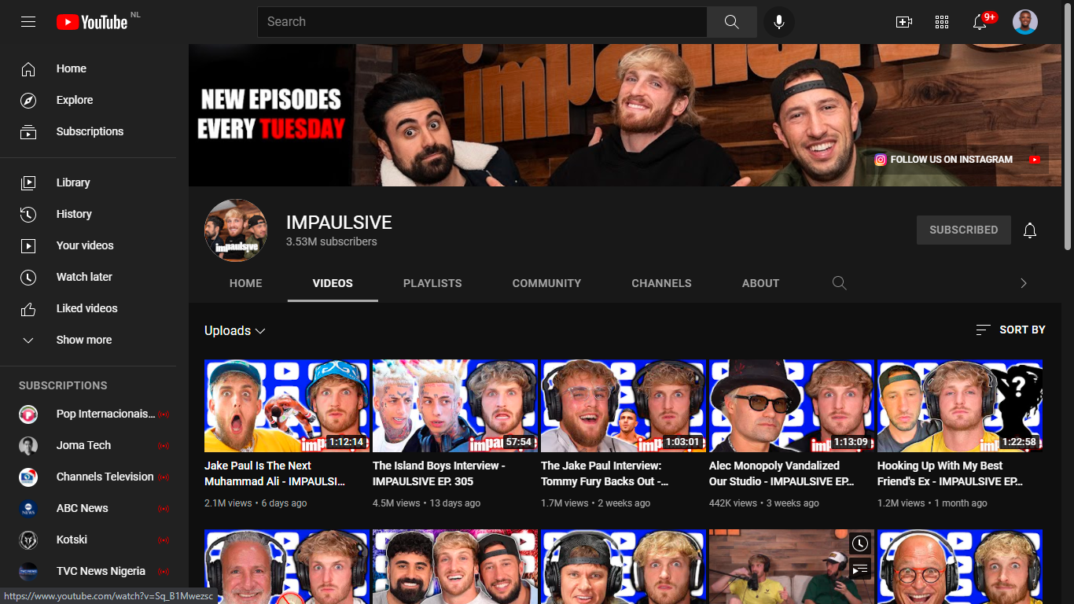Toggle the channel notification bell
The image size is (1074, 604).
click(x=1030, y=230)
